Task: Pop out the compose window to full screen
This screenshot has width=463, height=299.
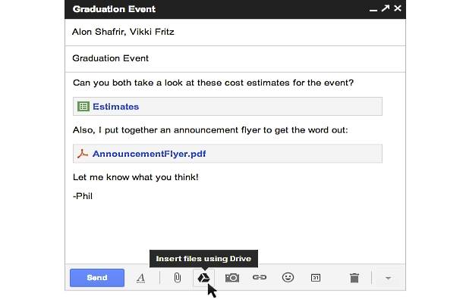Action: click(385, 8)
